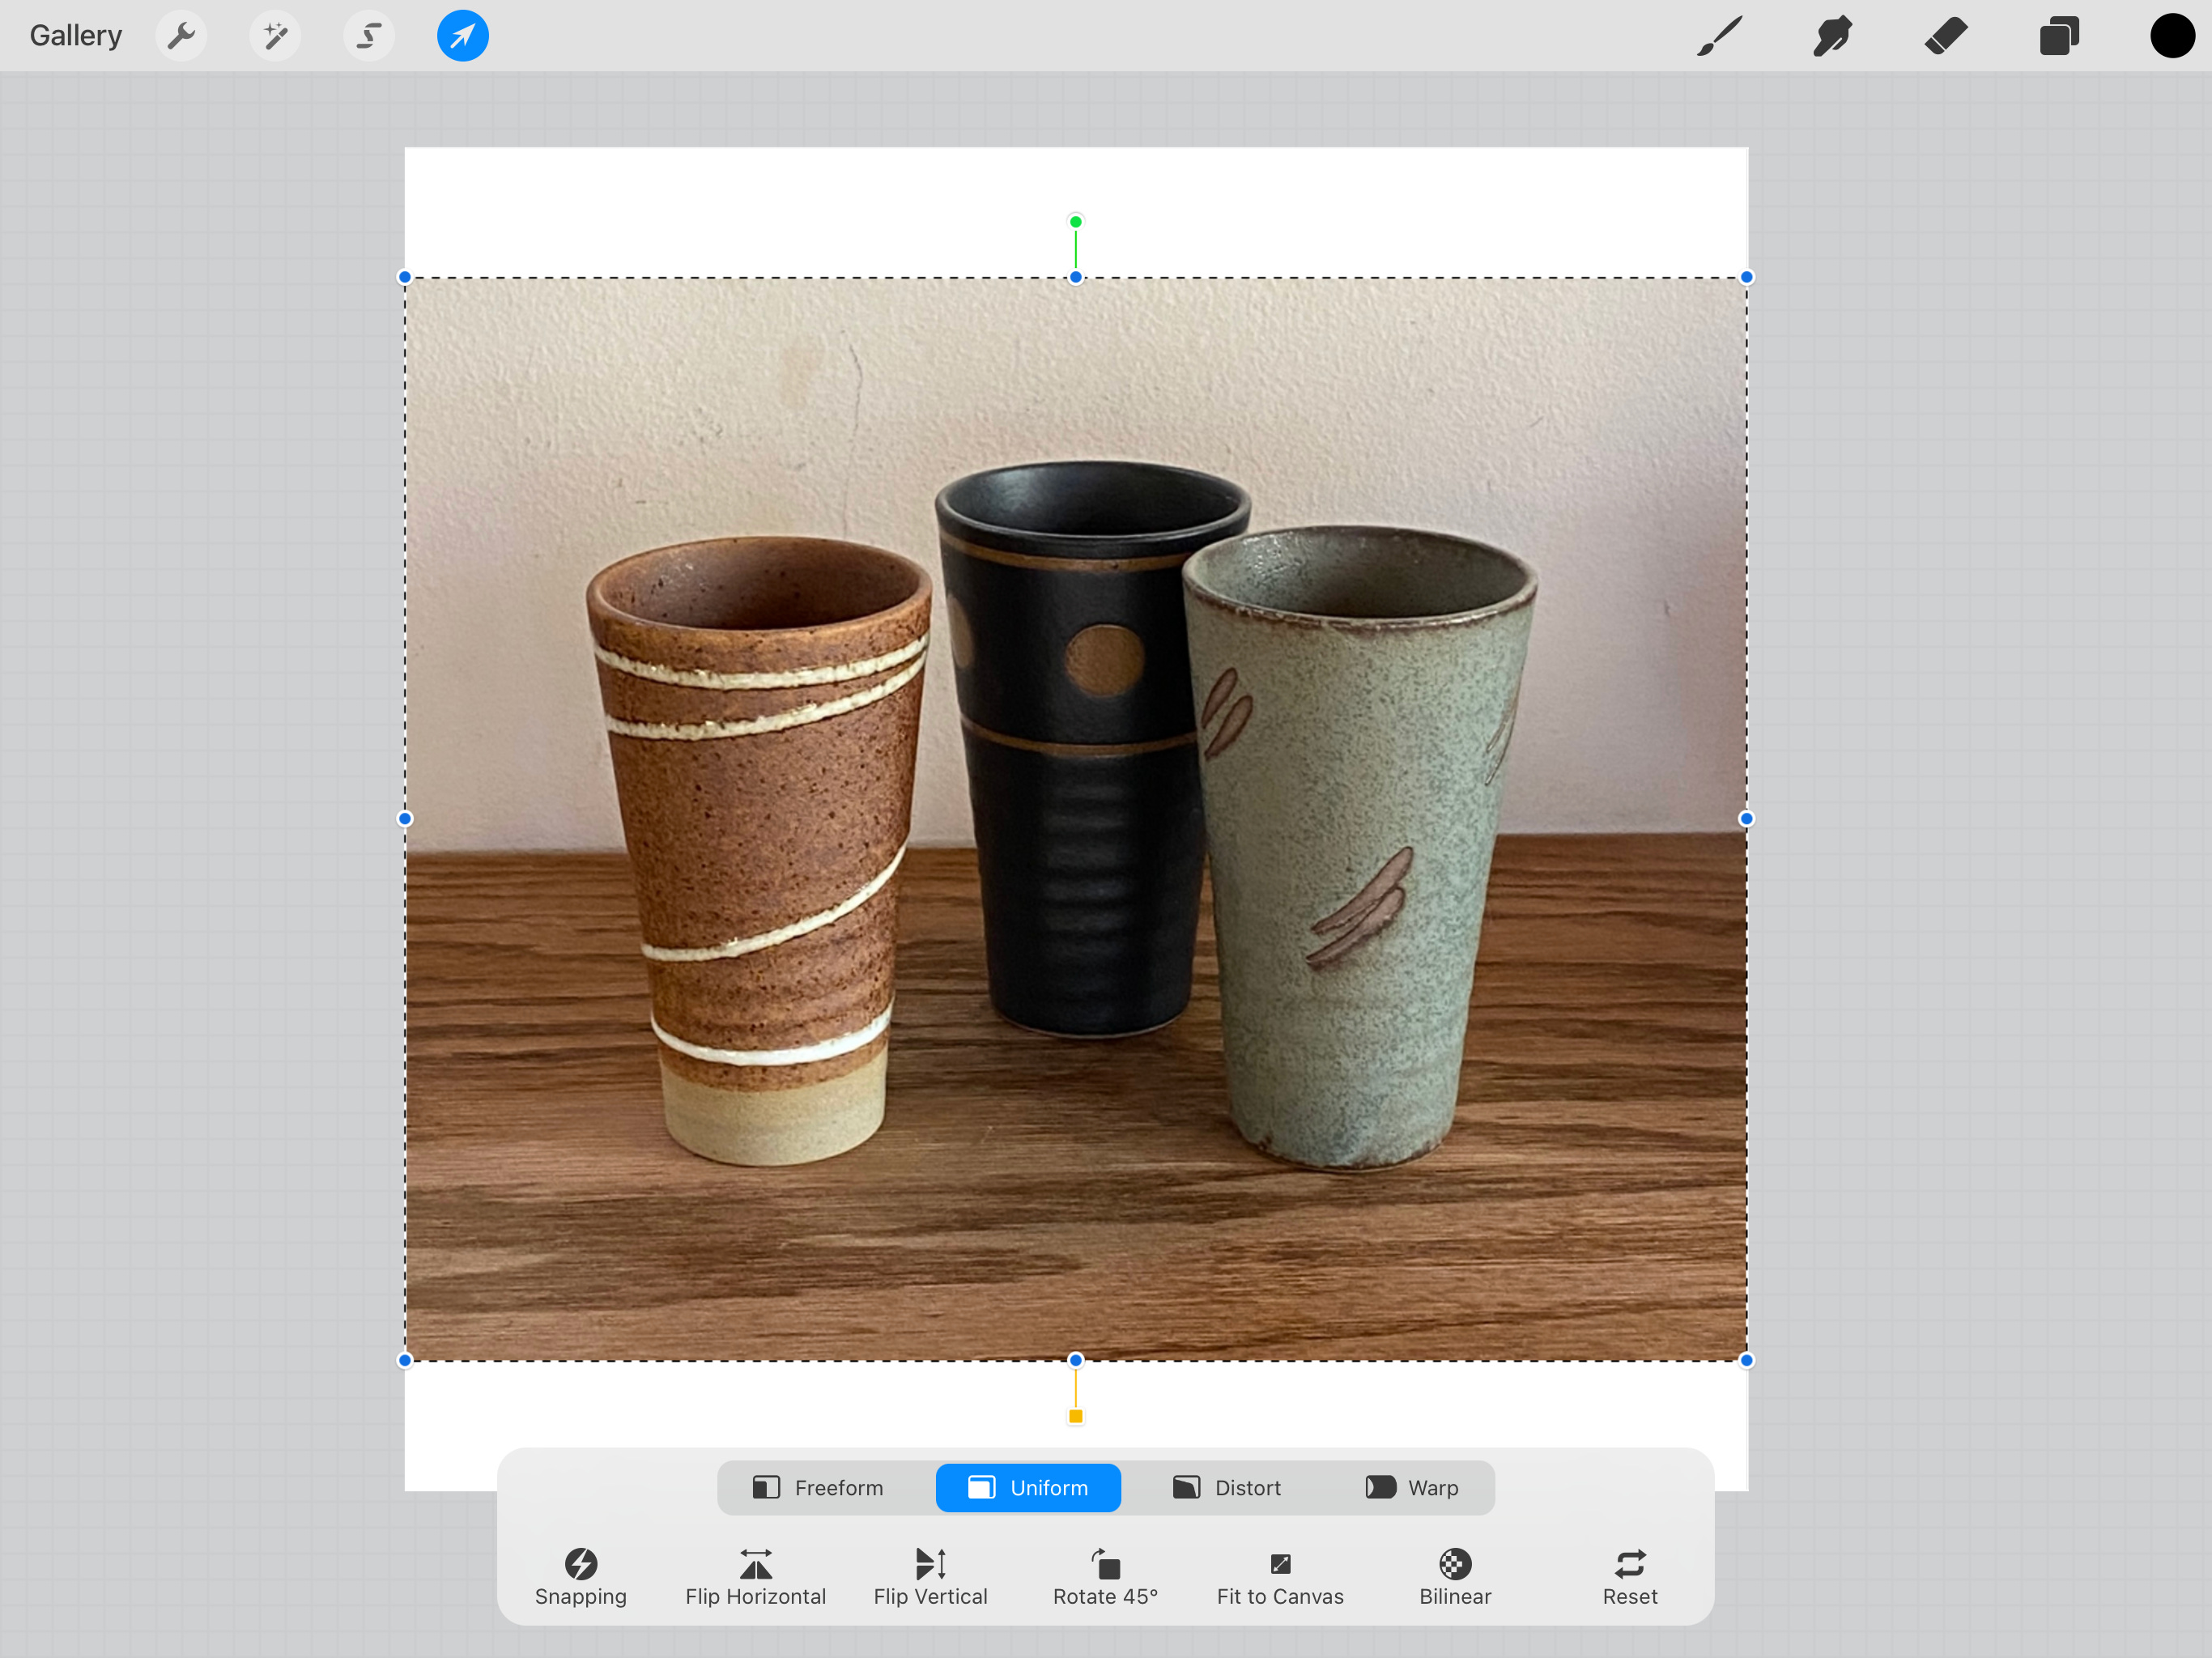Return to Gallery
The width and height of the screenshot is (2212, 1658).
76,36
